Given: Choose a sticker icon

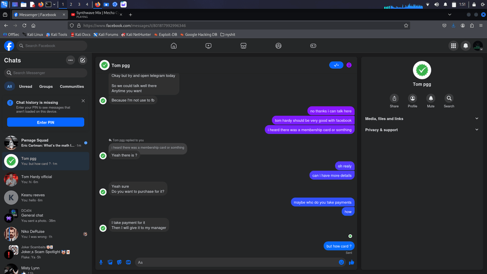Looking at the screenshot, I should (x=119, y=262).
